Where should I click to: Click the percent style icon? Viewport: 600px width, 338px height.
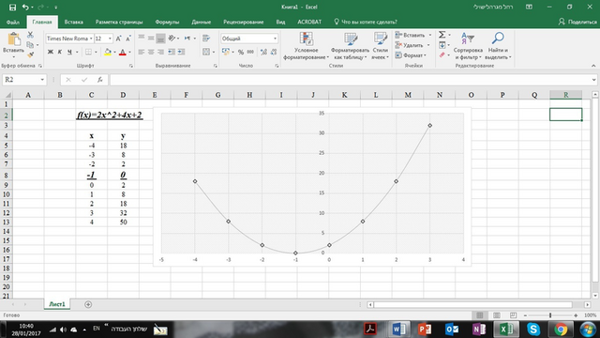click(241, 52)
